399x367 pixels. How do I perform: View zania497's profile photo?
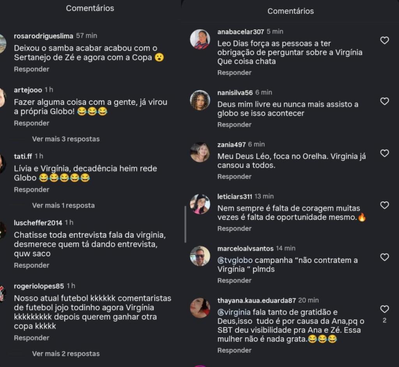coord(200,152)
